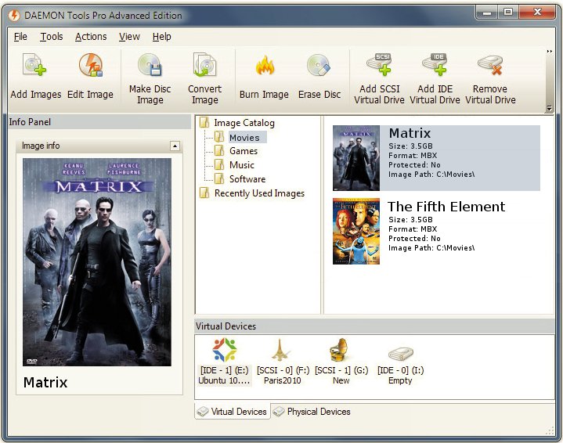This screenshot has width=563, height=443.
Task: Launch the Convert Image tool
Action: click(204, 67)
